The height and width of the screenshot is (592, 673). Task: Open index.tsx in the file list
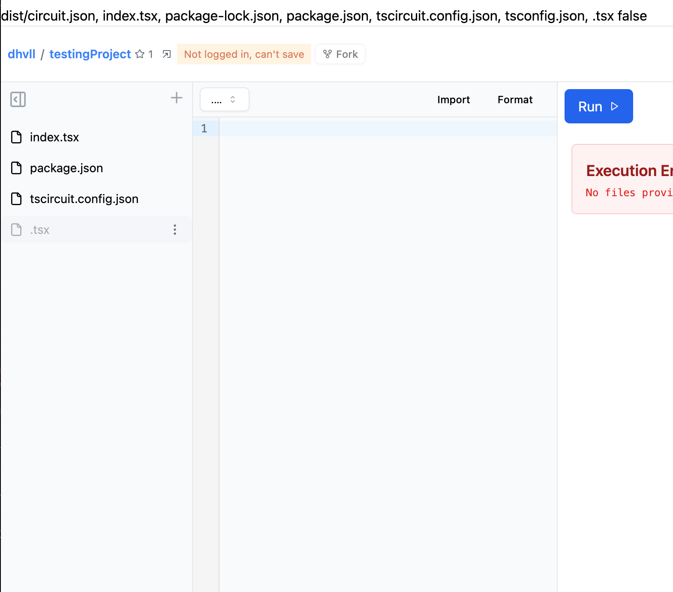(x=54, y=138)
